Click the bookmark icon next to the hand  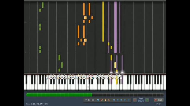[109, 100]
